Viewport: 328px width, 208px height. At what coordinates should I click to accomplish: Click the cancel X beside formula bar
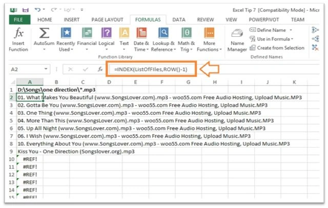[x=71, y=69]
